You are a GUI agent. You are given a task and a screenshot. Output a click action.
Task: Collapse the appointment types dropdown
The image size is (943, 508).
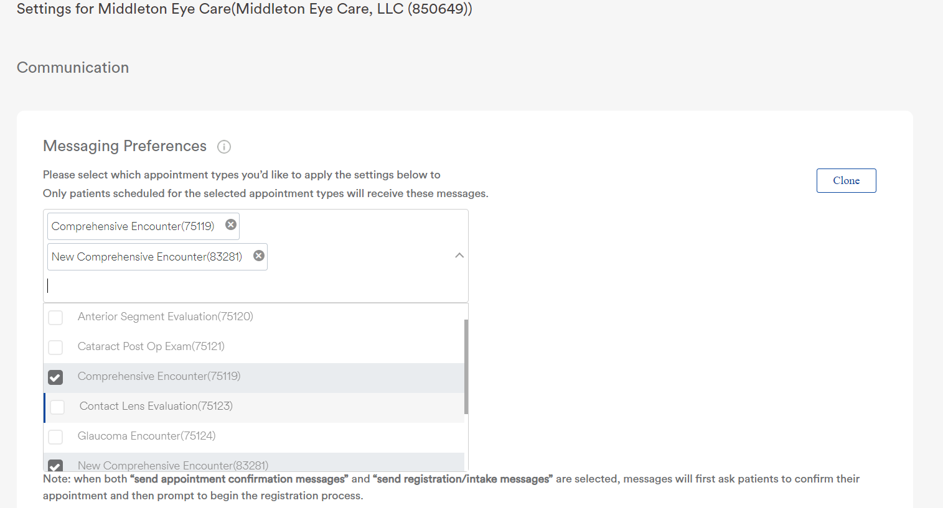click(459, 256)
